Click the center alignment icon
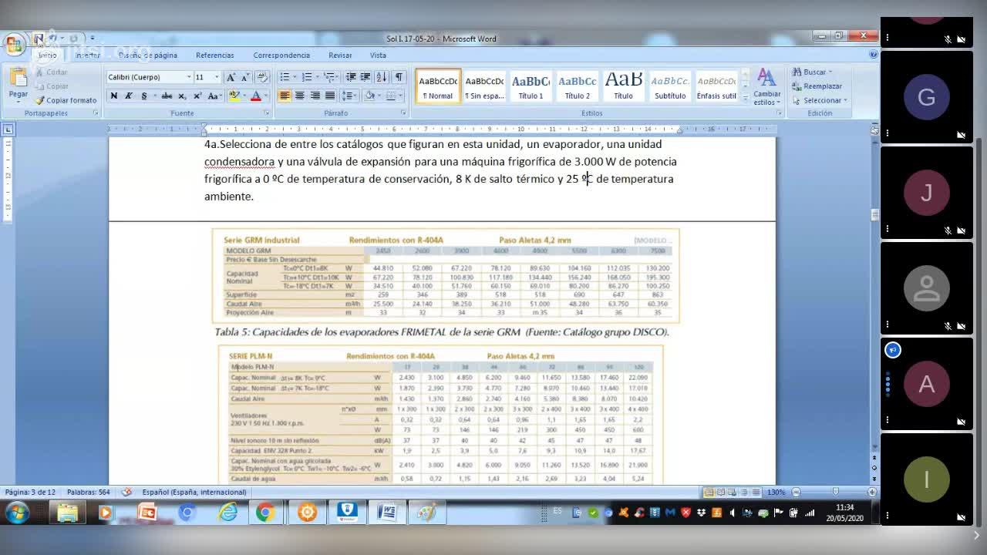The image size is (987, 555). [300, 96]
